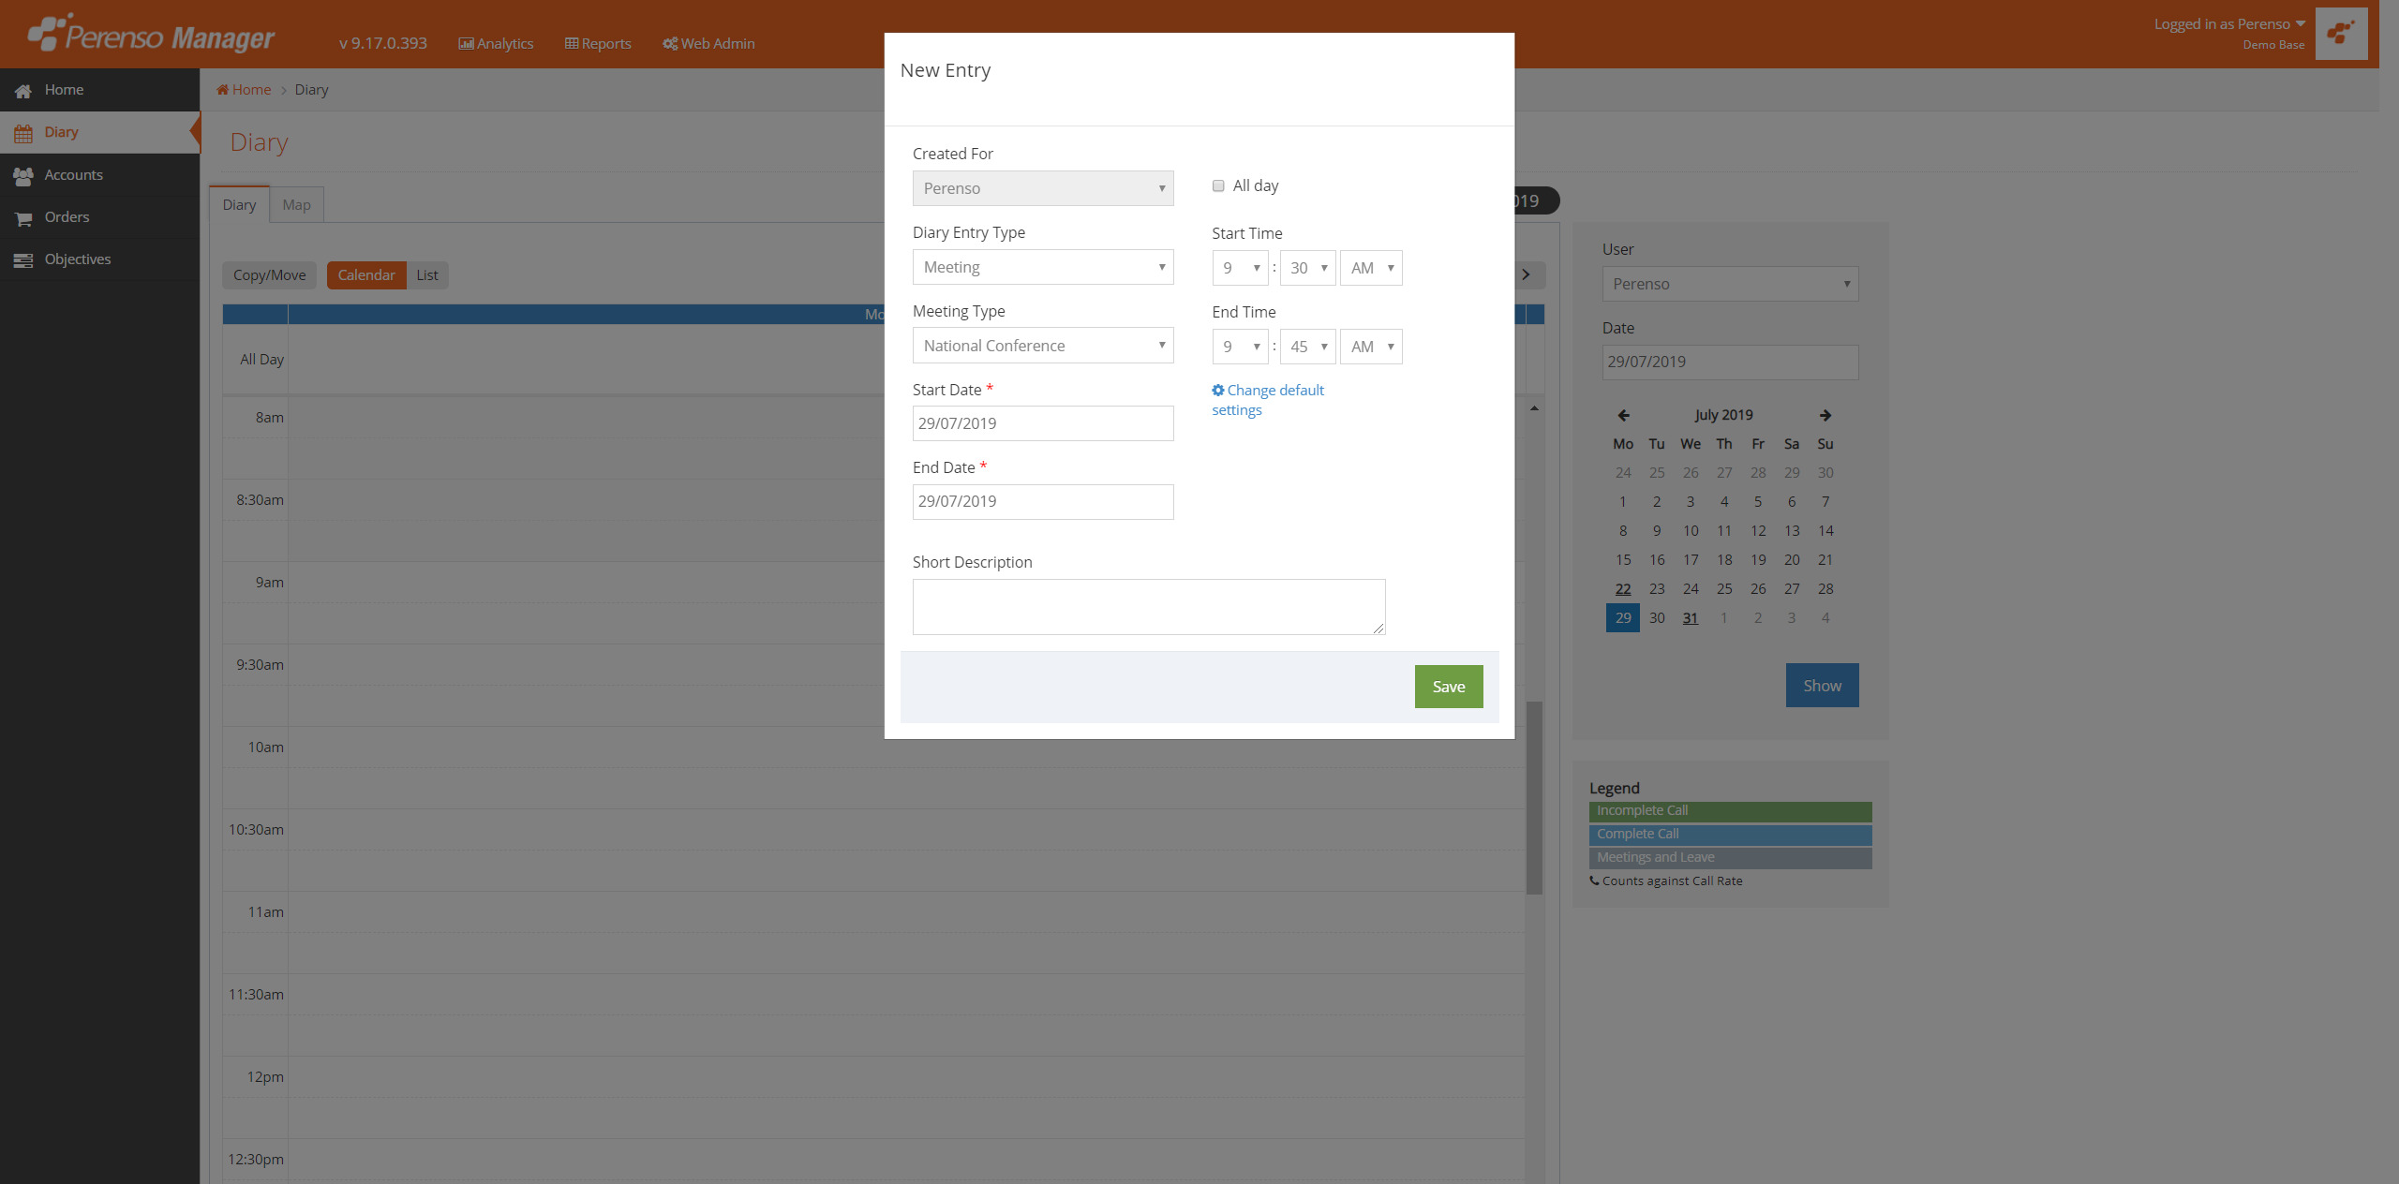Go to previous month with left arrow
Image resolution: width=2399 pixels, height=1184 pixels.
[x=1623, y=415]
